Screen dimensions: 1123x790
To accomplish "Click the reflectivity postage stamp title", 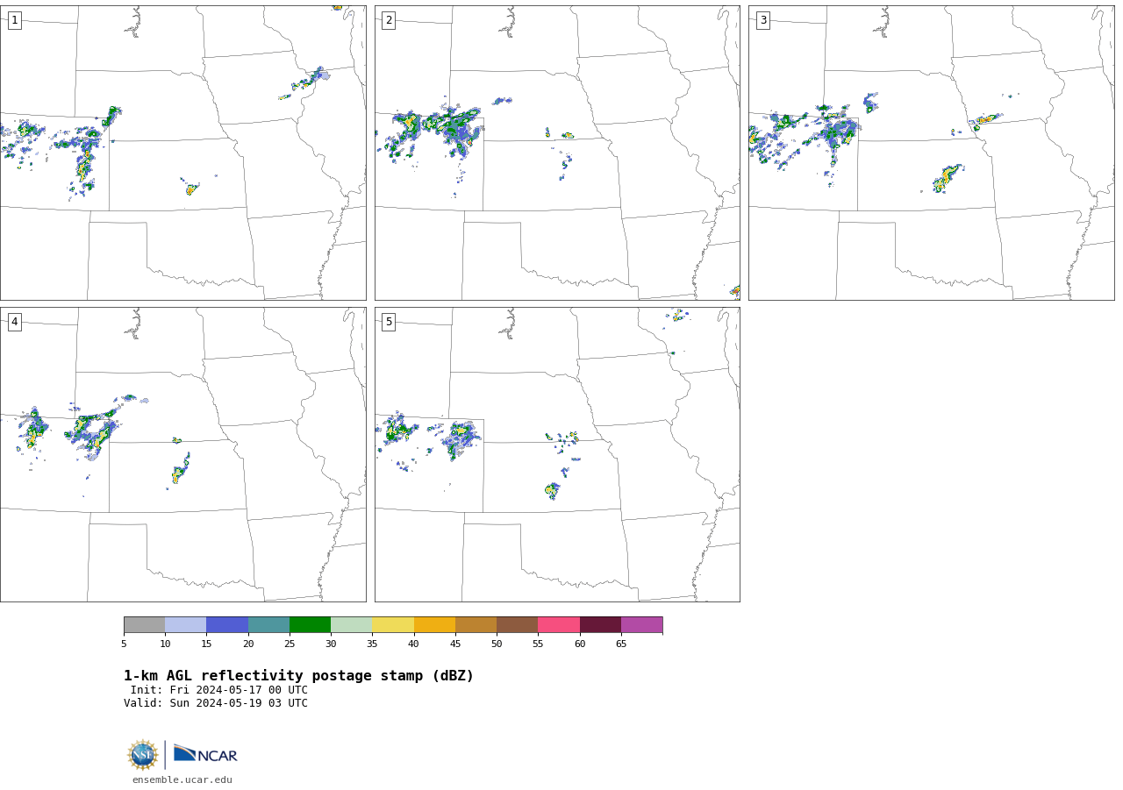I will [298, 676].
